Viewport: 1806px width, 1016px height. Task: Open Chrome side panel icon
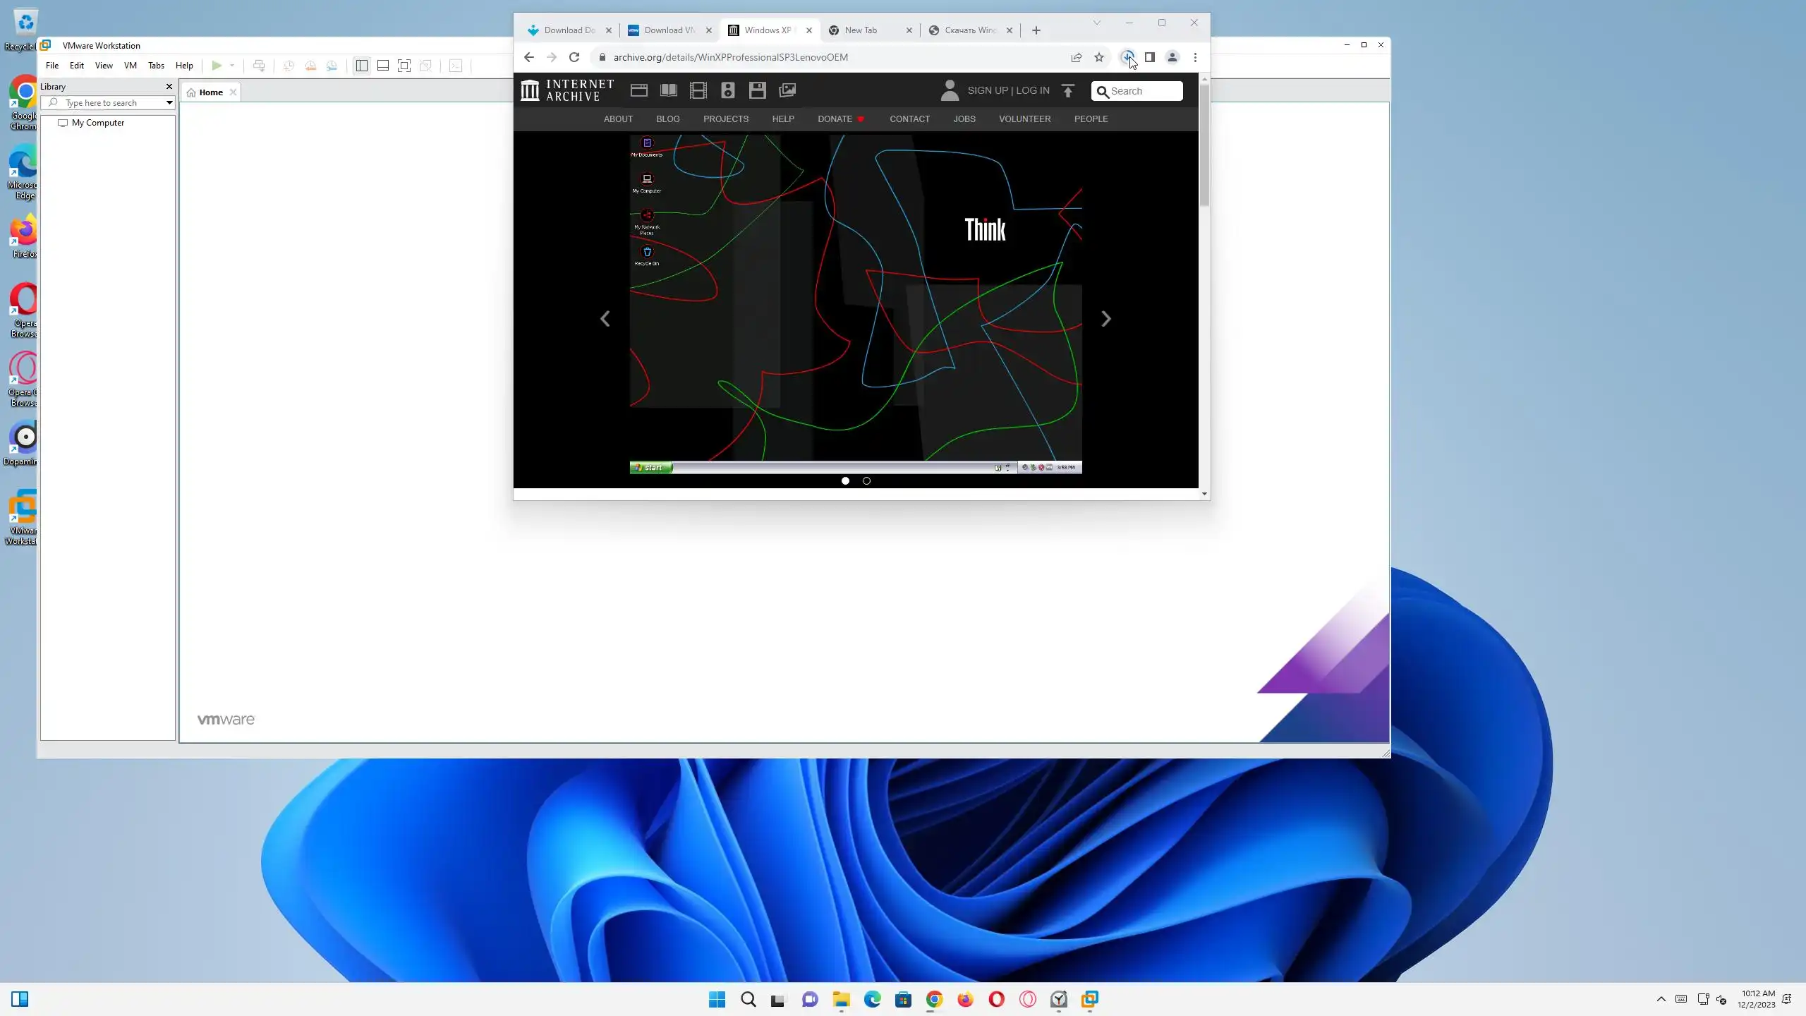tap(1150, 57)
